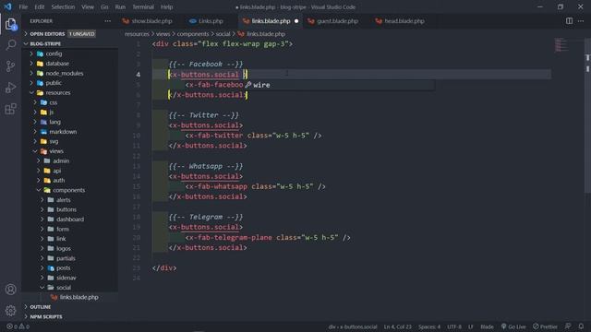Click the Prettier status bar item

click(545, 326)
